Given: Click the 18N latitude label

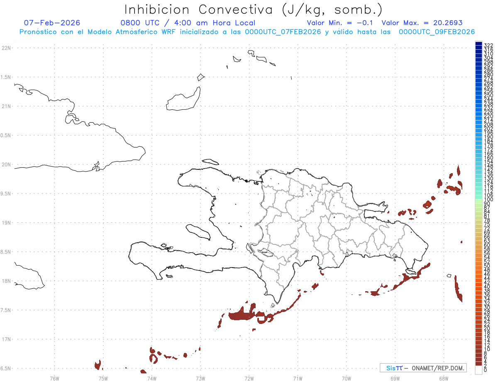Looking at the screenshot, I should pos(6,281).
